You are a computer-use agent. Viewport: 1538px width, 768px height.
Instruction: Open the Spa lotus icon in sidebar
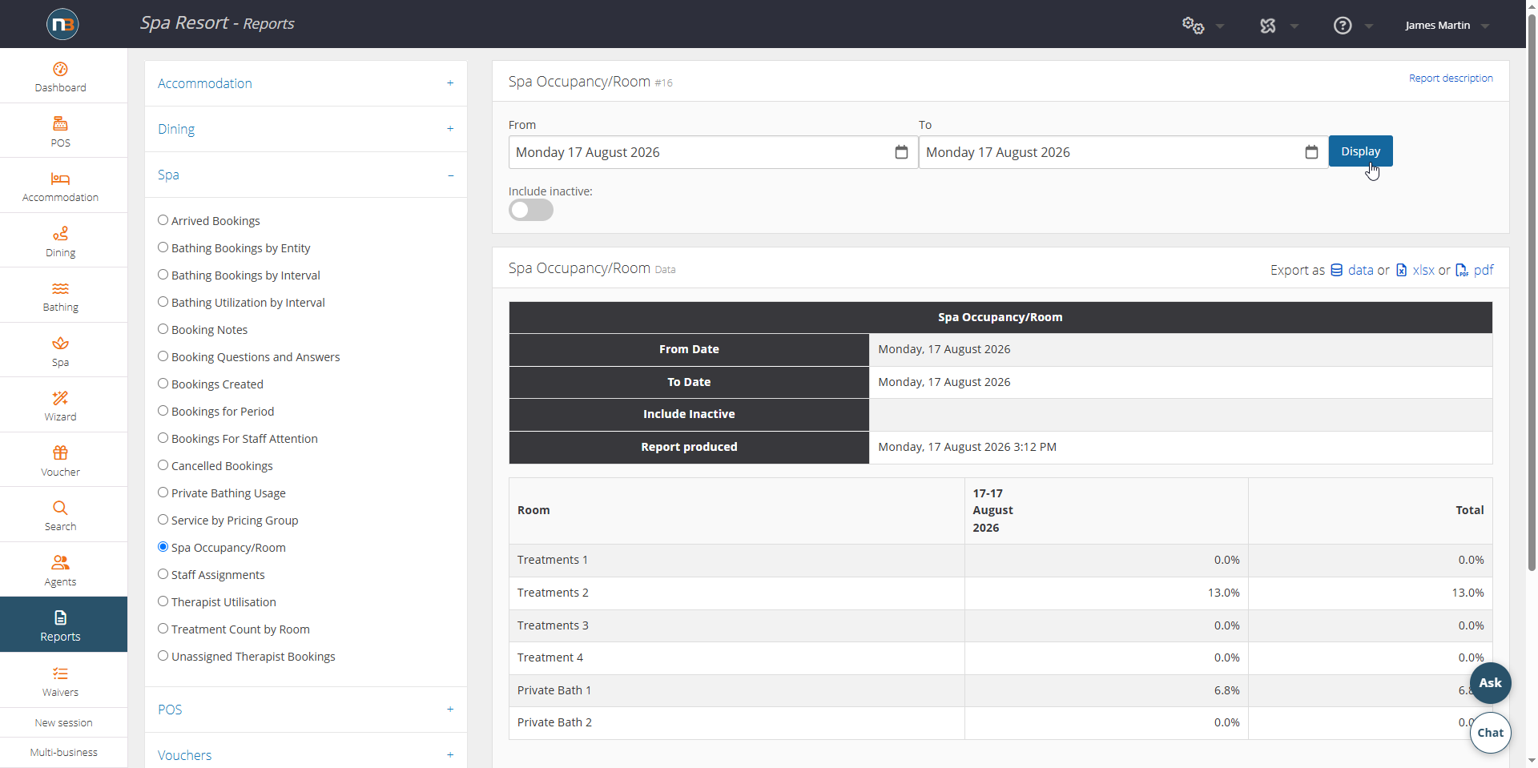[x=60, y=344]
